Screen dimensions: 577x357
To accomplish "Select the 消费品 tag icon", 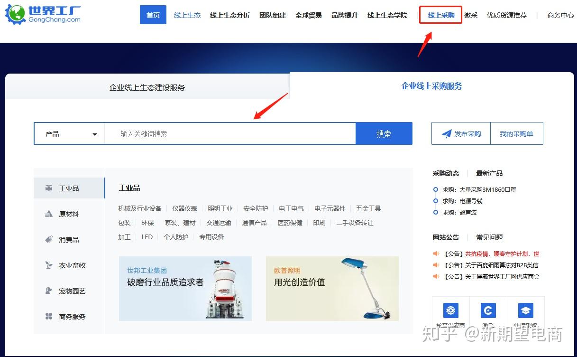I will tap(49, 240).
